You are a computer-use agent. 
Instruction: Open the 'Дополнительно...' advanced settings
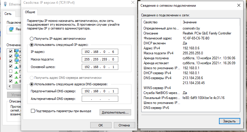pos(115,112)
